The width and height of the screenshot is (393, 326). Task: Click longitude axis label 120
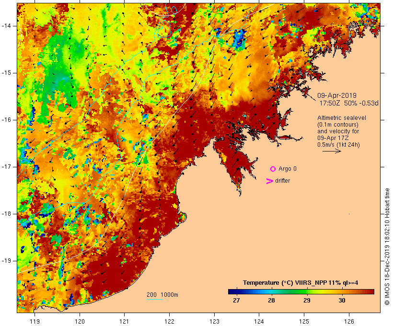tap(80, 322)
